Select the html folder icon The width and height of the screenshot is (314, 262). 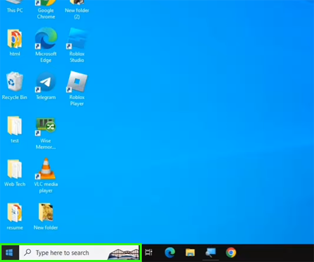pos(15,42)
